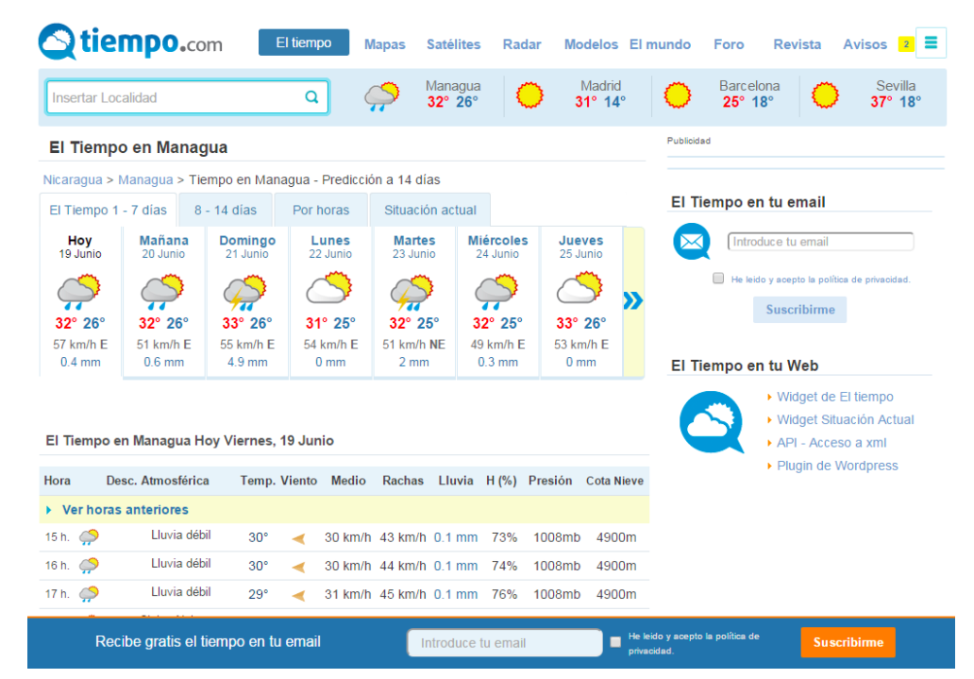Click the email envelope icon
Image resolution: width=974 pixels, height=679 pixels.
click(x=692, y=243)
